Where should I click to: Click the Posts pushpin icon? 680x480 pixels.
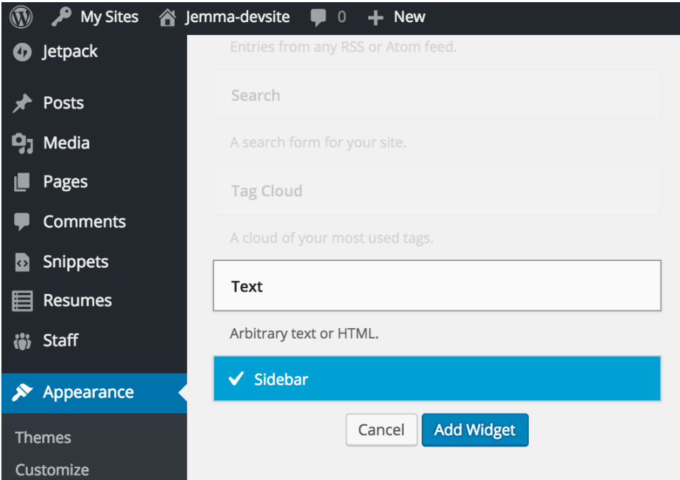[x=22, y=103]
